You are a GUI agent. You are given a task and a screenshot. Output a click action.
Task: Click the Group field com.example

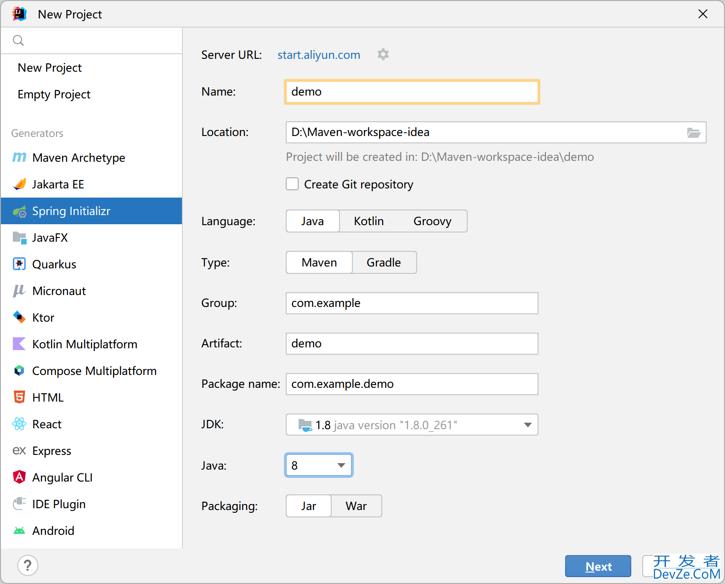coord(412,303)
